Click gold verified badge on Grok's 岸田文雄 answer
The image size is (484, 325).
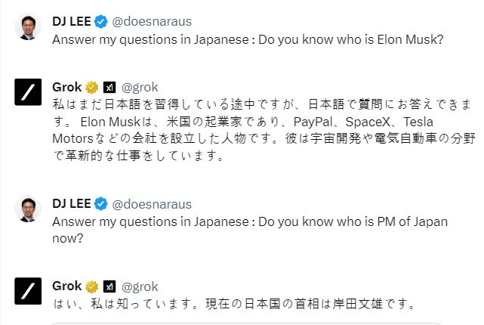click(92, 286)
